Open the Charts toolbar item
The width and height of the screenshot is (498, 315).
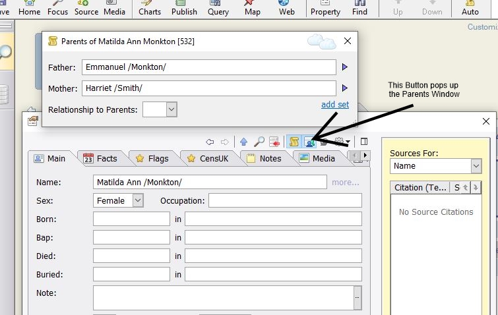click(150, 8)
